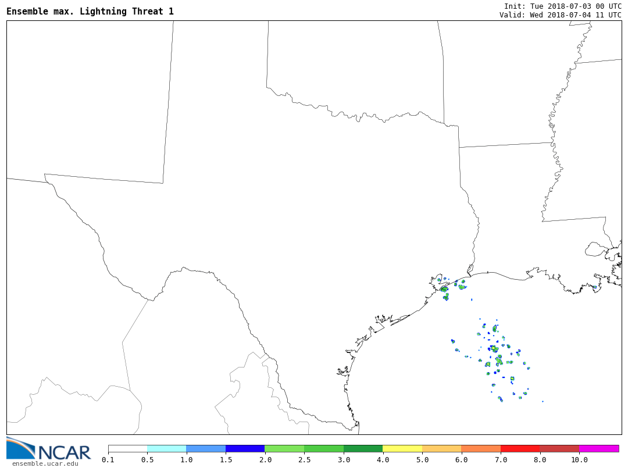Click the colorbar label '3.0'
The height and width of the screenshot is (471, 628).
tap(344, 460)
